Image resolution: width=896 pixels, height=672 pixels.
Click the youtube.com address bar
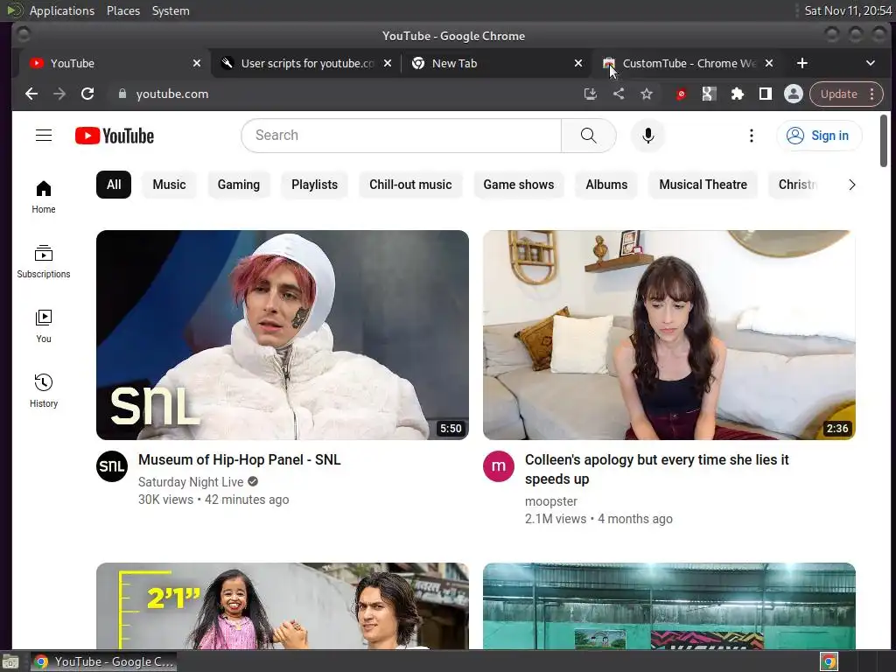343,94
